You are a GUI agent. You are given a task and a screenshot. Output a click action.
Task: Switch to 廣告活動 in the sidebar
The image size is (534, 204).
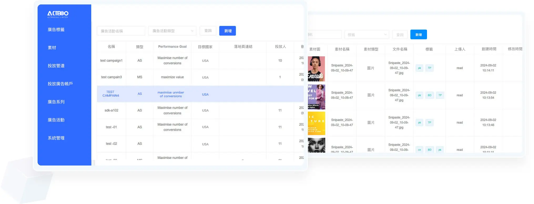tap(56, 120)
